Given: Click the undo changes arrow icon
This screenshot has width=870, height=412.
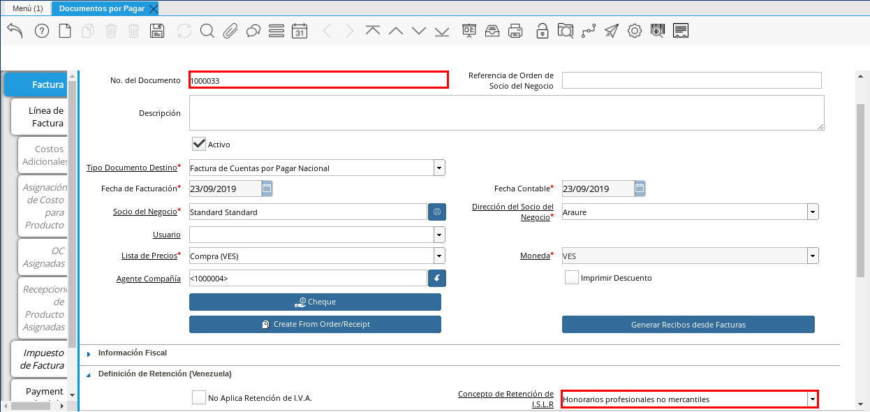Looking at the screenshot, I should click(x=15, y=31).
